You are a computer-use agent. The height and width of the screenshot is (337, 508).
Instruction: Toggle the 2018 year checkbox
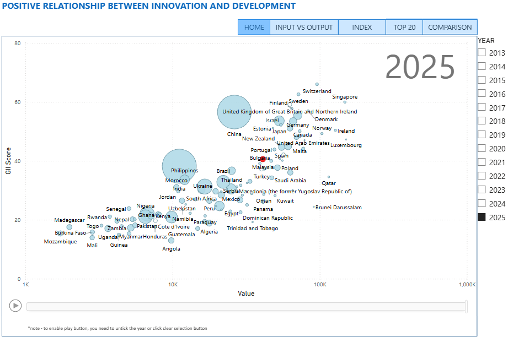pyautogui.click(x=482, y=121)
